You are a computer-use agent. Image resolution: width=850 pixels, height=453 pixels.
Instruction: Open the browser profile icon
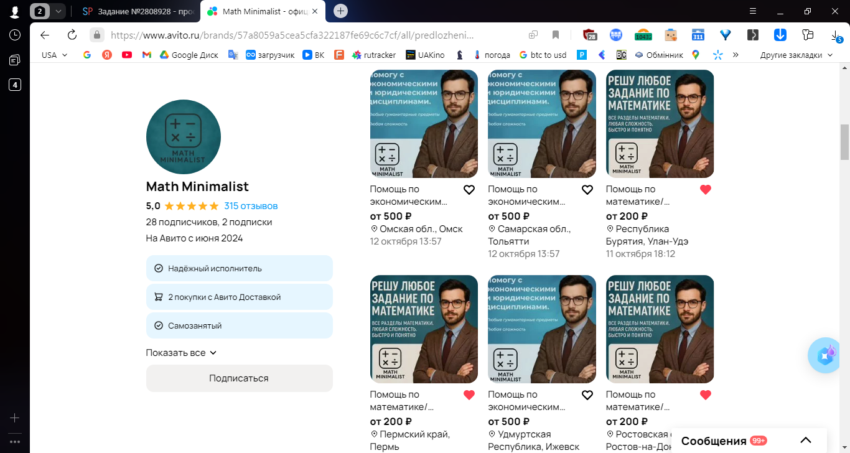[x=15, y=11]
